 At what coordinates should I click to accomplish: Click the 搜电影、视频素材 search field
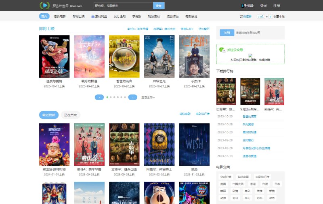point(123,6)
